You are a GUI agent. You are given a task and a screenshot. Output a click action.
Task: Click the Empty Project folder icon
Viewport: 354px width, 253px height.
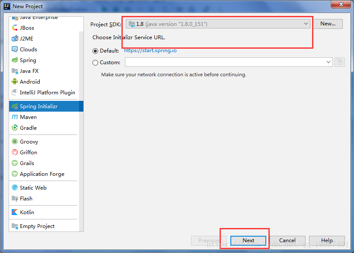coord(15,226)
